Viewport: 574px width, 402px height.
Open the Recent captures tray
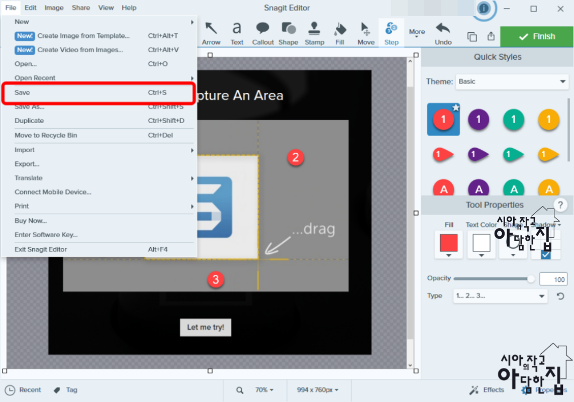pyautogui.click(x=23, y=390)
